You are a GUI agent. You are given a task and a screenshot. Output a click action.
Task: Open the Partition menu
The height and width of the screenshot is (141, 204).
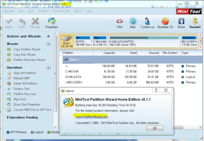point(44,11)
